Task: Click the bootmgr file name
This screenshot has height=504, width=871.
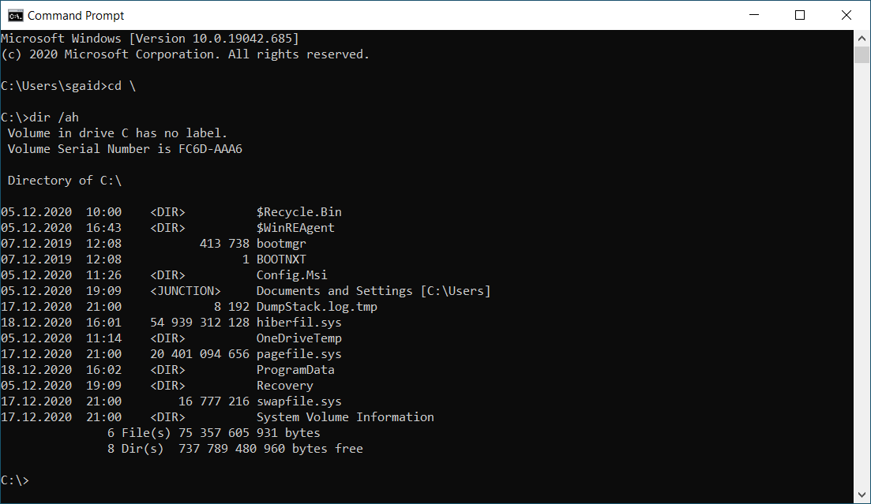Action: coord(280,244)
